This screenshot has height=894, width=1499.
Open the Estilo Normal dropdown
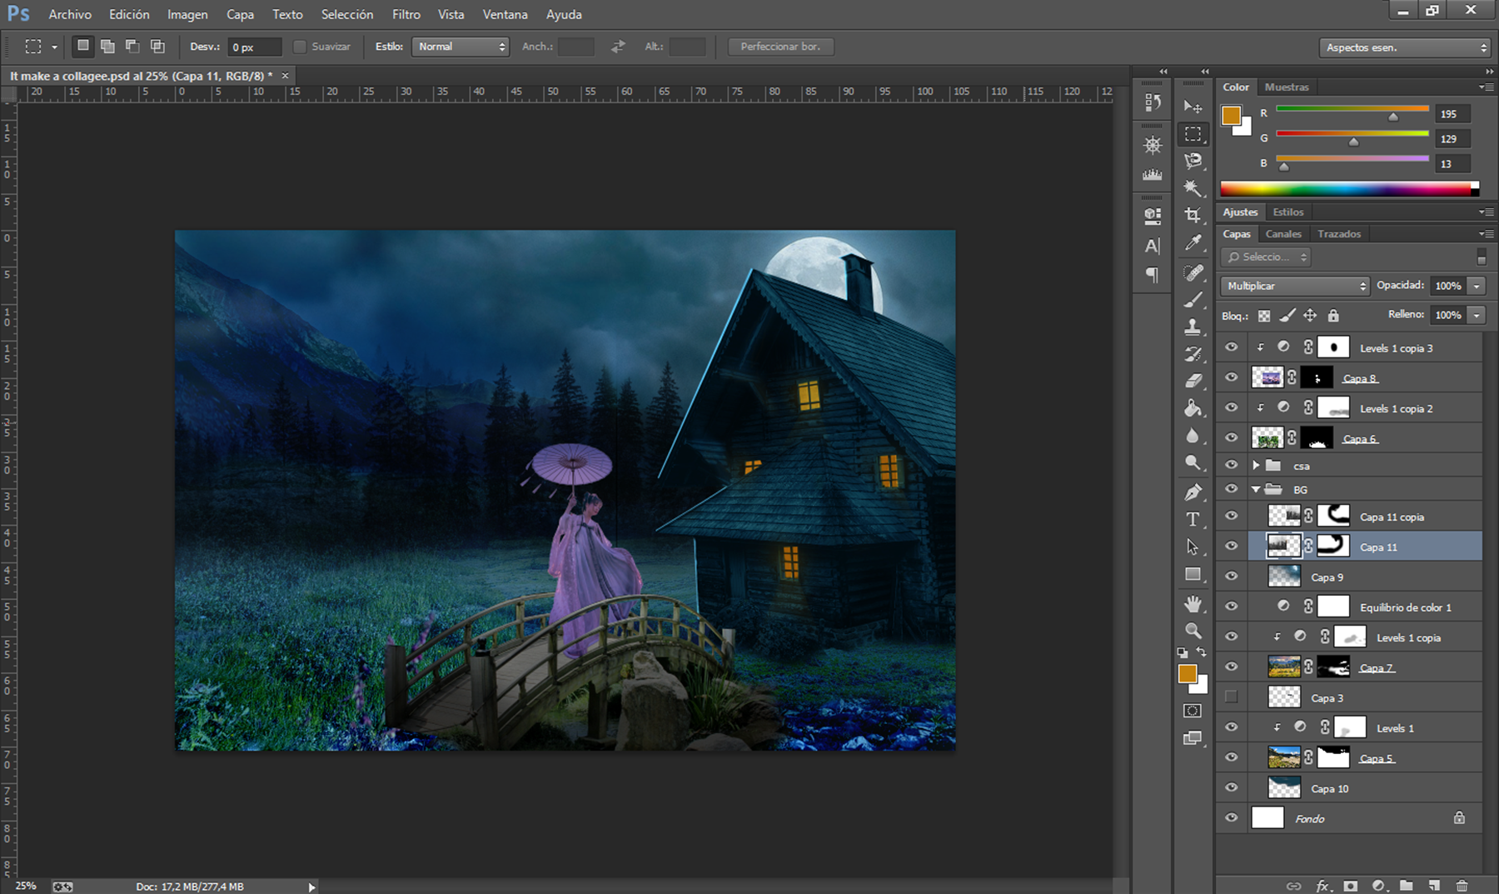(461, 47)
